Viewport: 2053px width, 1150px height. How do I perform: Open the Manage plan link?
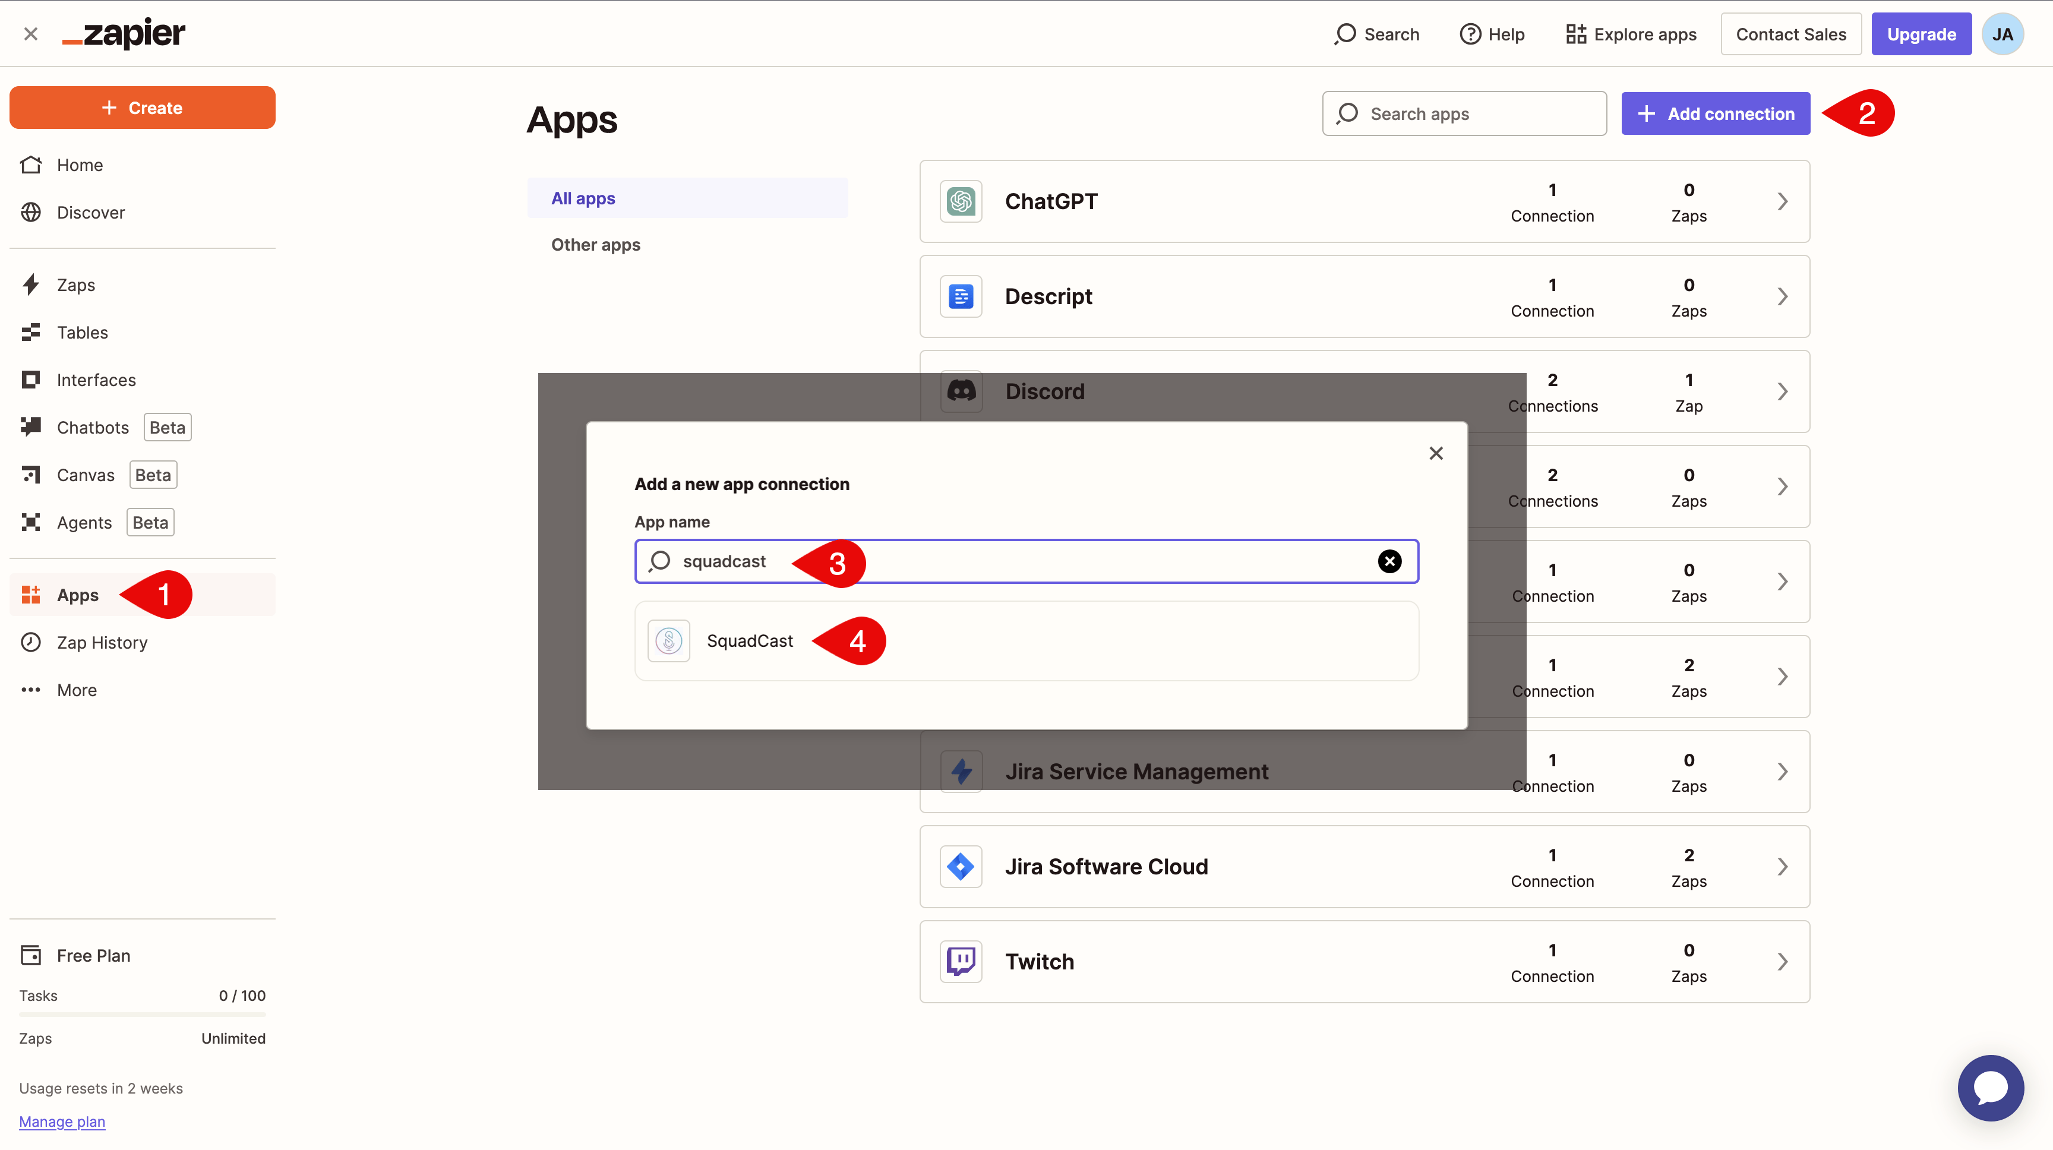pos(62,1121)
